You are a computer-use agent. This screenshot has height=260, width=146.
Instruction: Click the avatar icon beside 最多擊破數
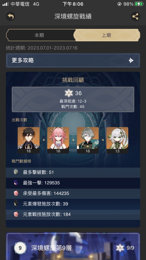click(x=16, y=172)
